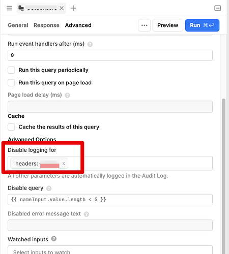Check Cache the results of this query
Image resolution: width=229 pixels, height=254 pixels.
pos(11,127)
